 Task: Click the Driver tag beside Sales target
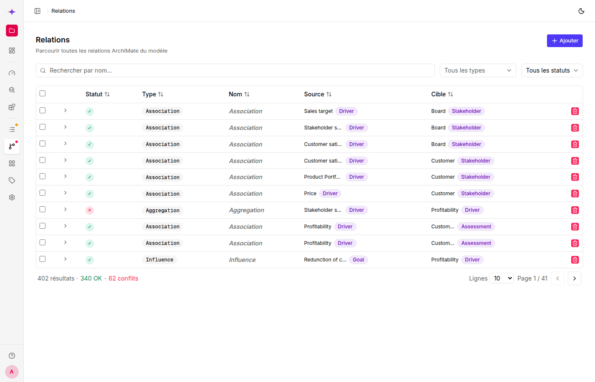[x=346, y=111]
